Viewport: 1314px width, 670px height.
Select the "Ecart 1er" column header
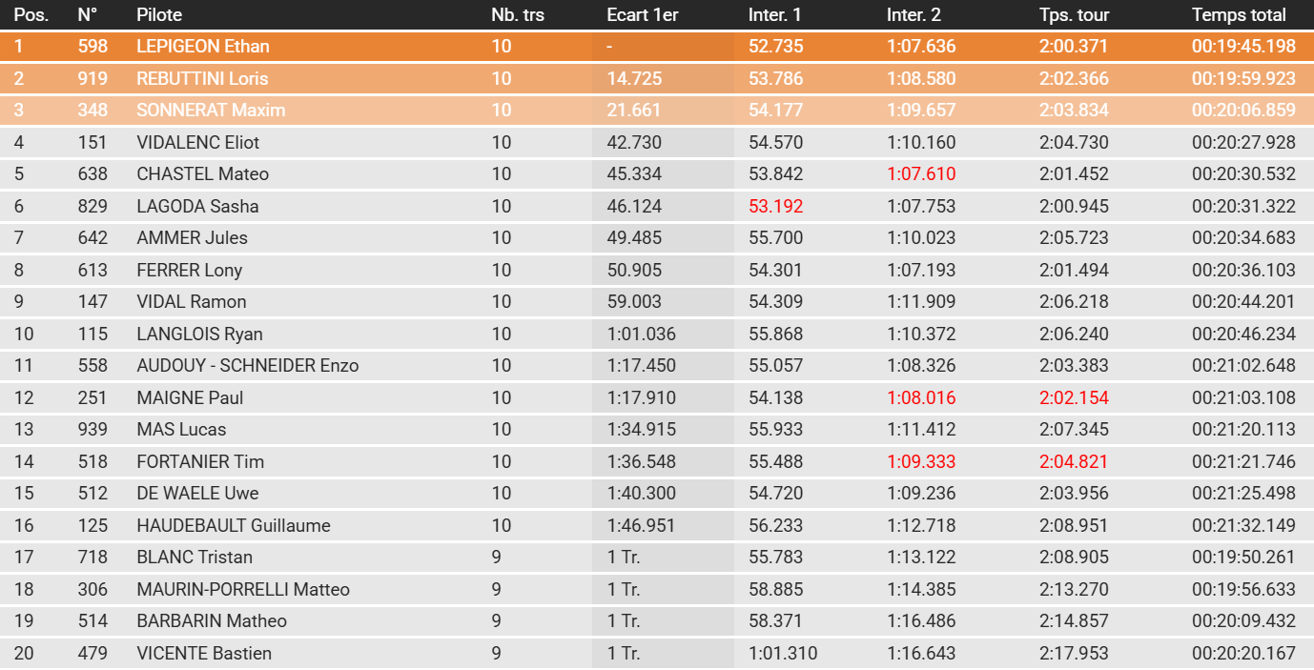pyautogui.click(x=643, y=15)
